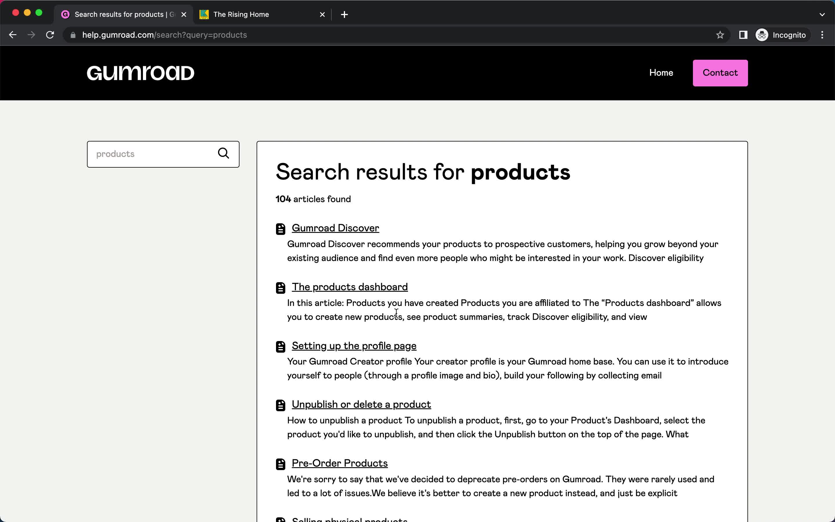Click the browser profile/account icon
The image size is (835, 522).
pyautogui.click(x=762, y=34)
